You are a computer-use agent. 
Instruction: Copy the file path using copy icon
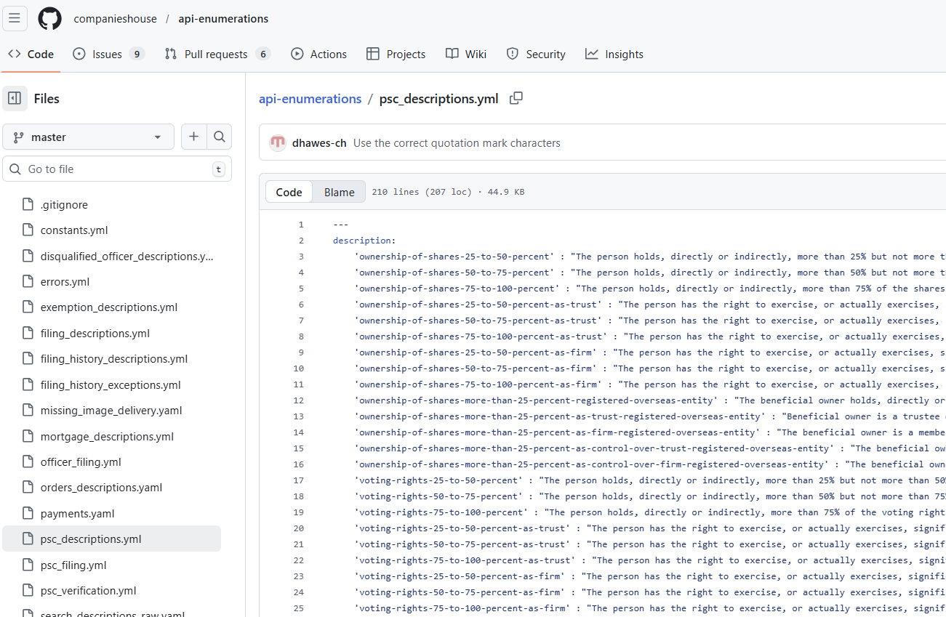pyautogui.click(x=516, y=98)
